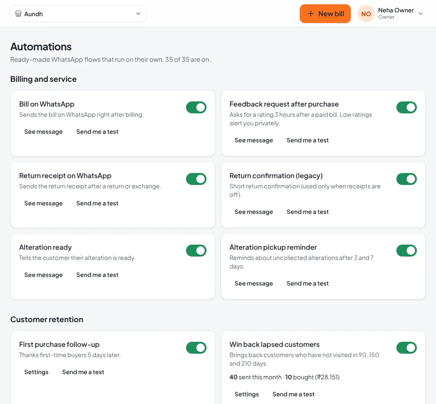Open Settings for First purchase follow-up
This screenshot has height=404, width=436.
[36, 372]
